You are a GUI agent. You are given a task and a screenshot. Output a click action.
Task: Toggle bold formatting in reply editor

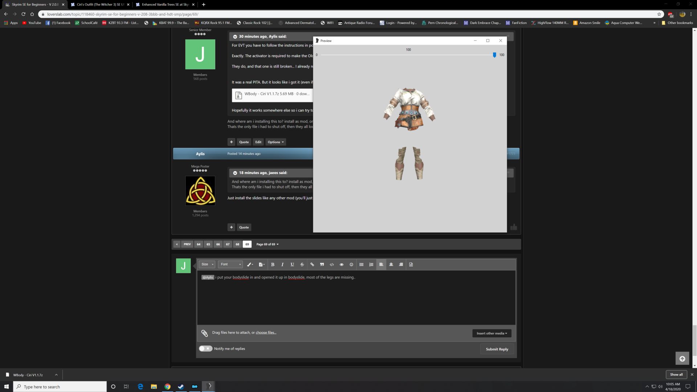click(273, 265)
